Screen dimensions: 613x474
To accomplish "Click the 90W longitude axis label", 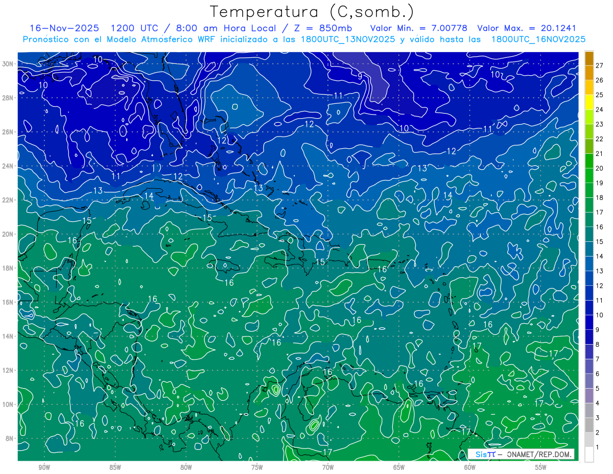I will (44, 467).
